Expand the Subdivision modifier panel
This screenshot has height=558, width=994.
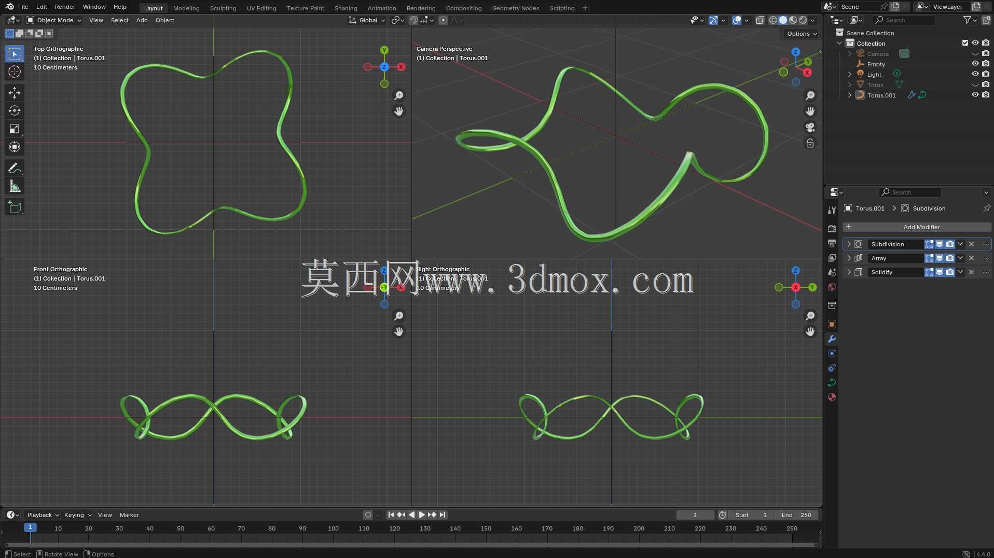tap(849, 244)
